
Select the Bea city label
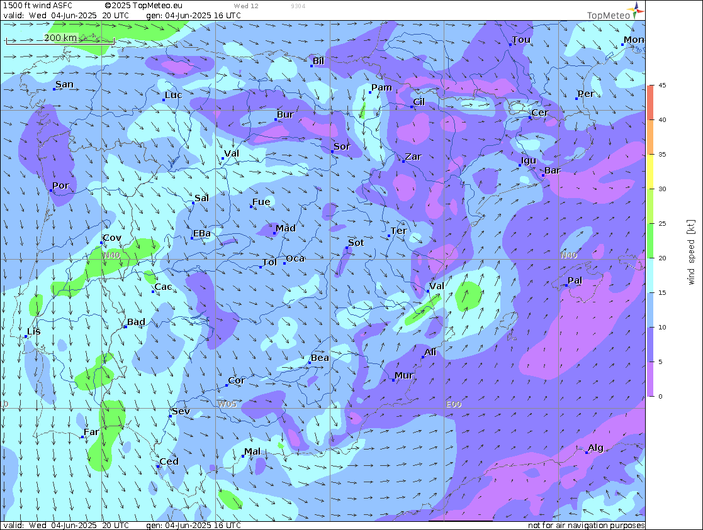320,358
